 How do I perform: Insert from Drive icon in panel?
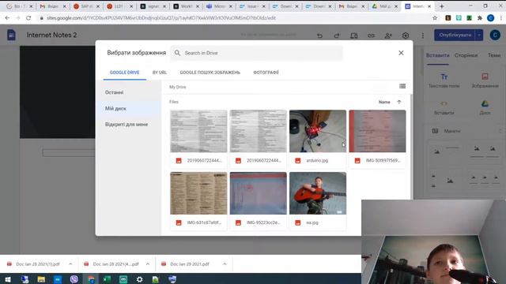[485, 107]
